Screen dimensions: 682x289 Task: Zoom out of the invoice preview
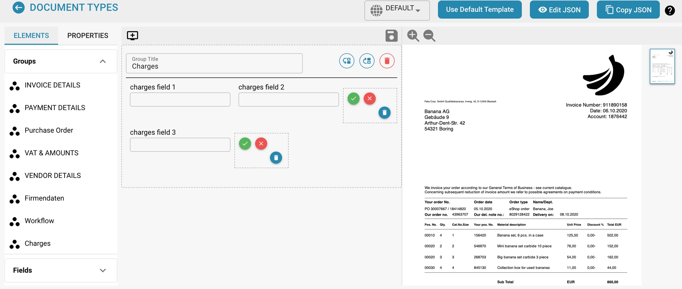[x=429, y=36]
